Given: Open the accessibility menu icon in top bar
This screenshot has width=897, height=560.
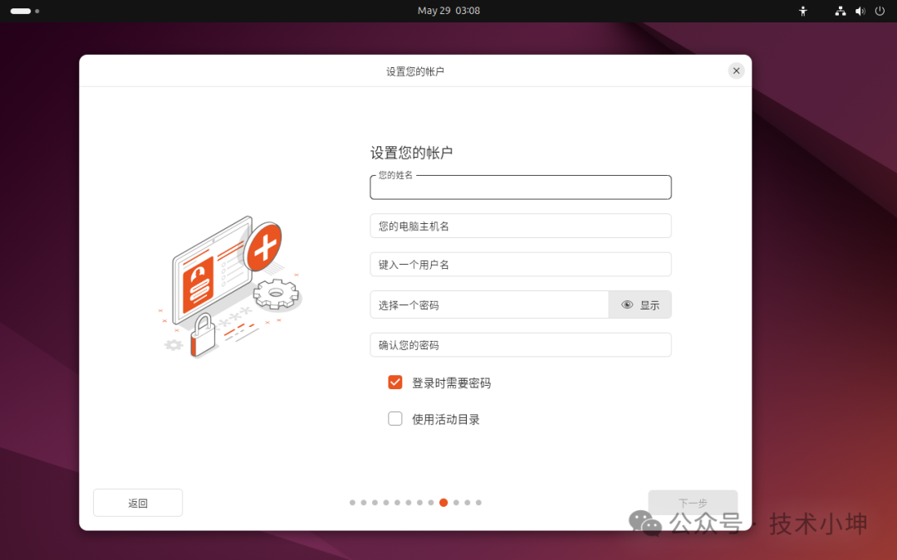Looking at the screenshot, I should (802, 11).
